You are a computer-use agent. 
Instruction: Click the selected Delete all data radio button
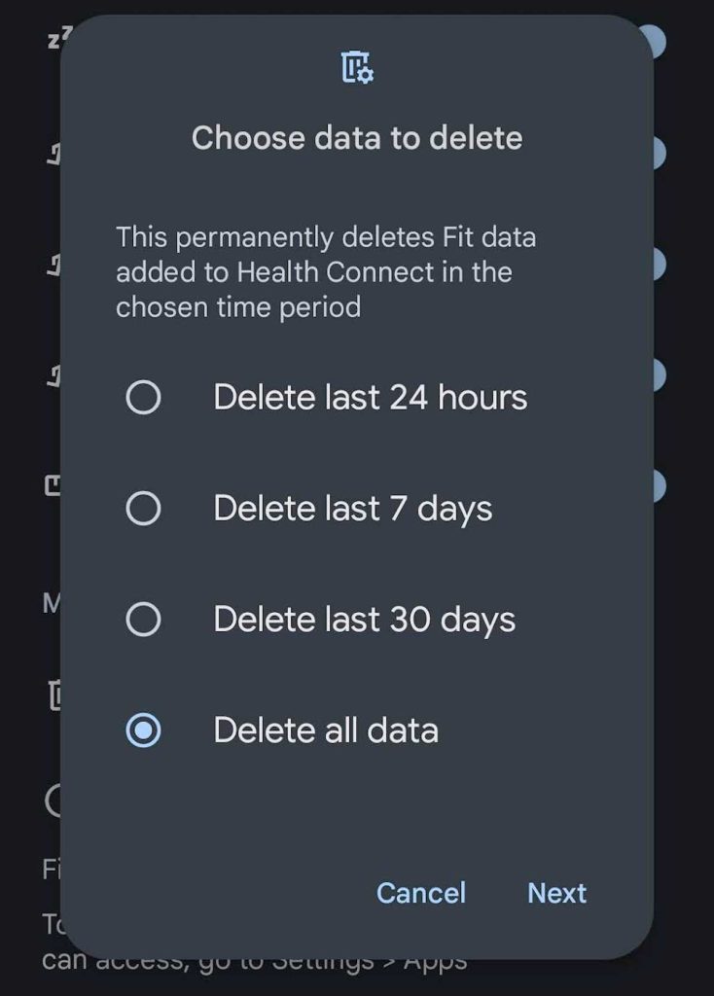(144, 730)
